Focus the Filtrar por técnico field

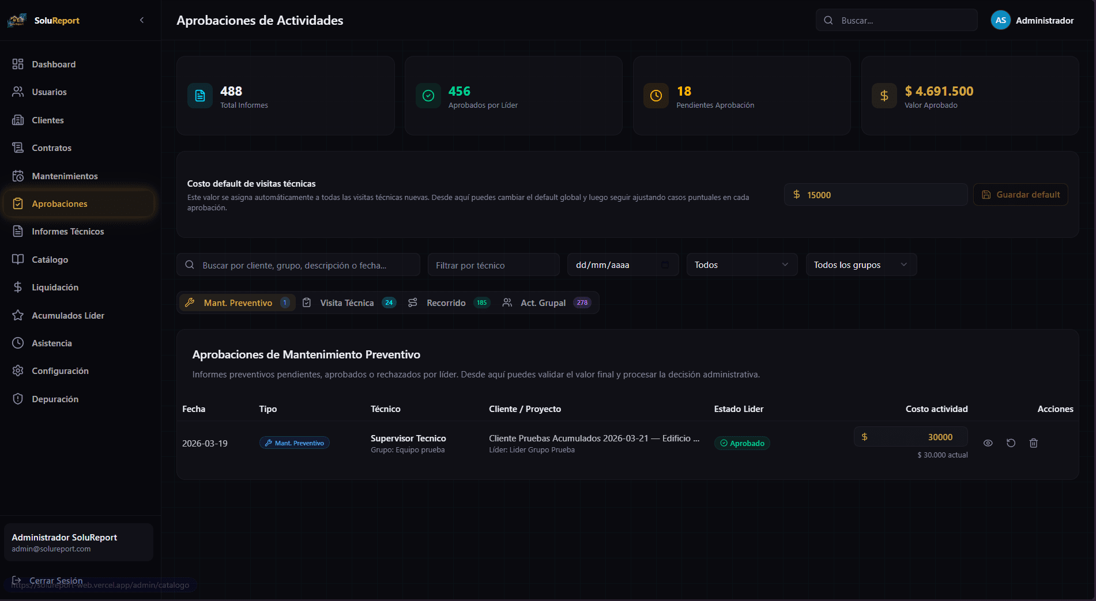[x=494, y=265]
